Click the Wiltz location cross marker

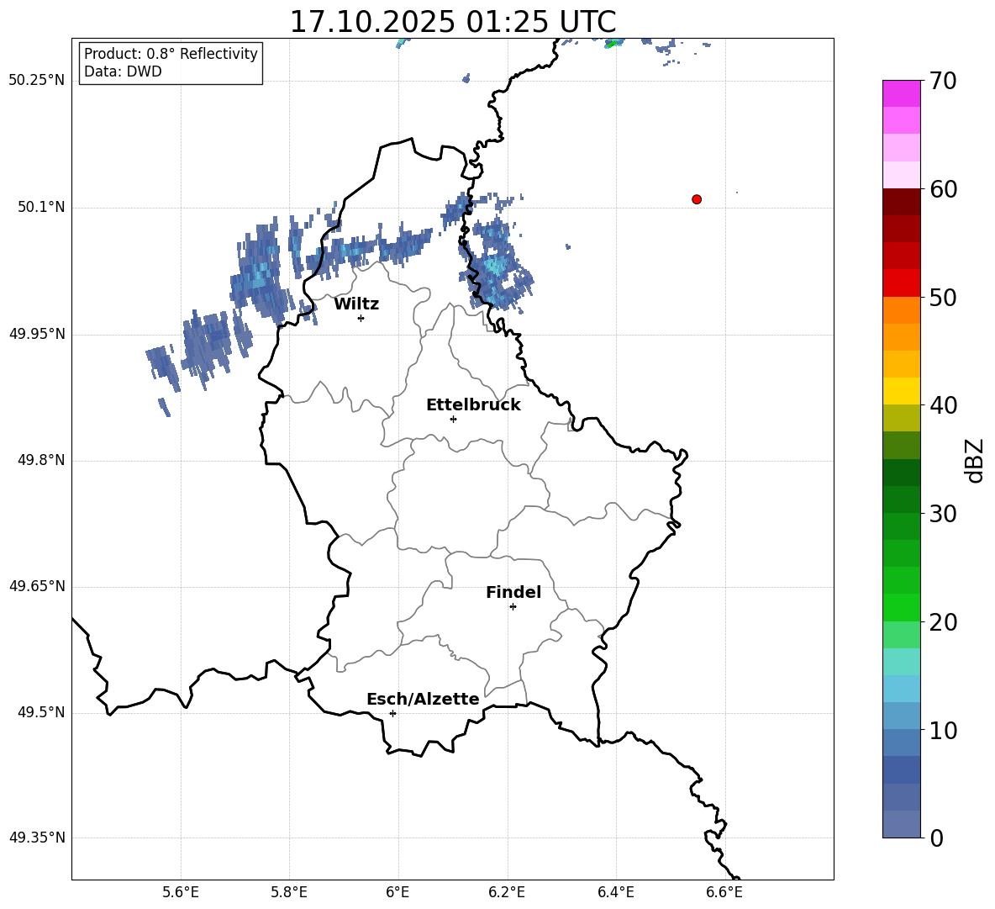(361, 318)
